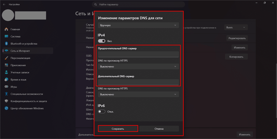277x139 pixels.
Task: Click the search magnifier icon
Action: point(96,5)
